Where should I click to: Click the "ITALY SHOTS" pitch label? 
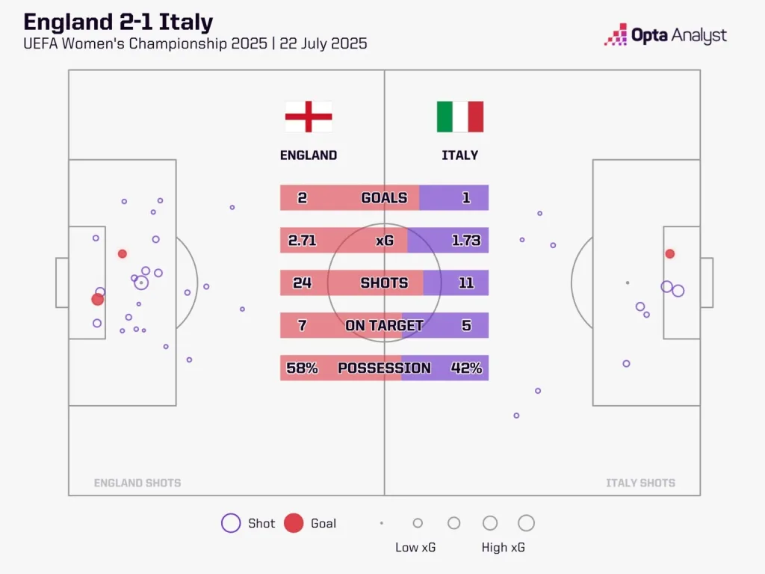pyautogui.click(x=640, y=483)
